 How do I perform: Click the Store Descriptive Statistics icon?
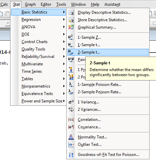[x=71, y=20]
